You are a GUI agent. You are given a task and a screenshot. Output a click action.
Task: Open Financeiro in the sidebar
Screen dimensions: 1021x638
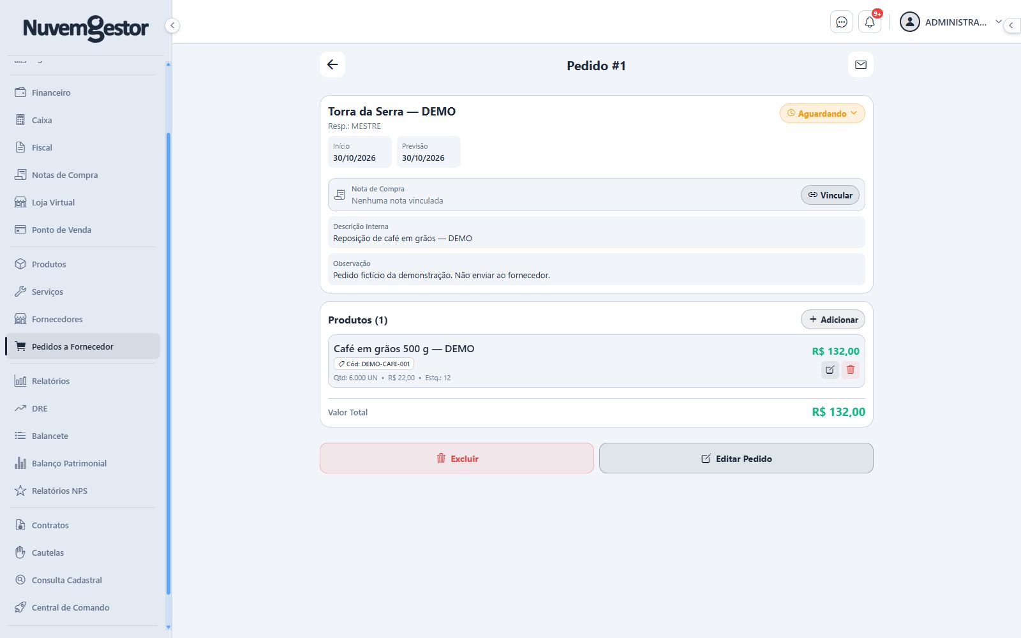point(82,93)
